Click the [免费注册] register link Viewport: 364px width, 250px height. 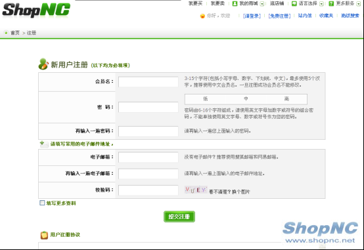tap(279, 16)
